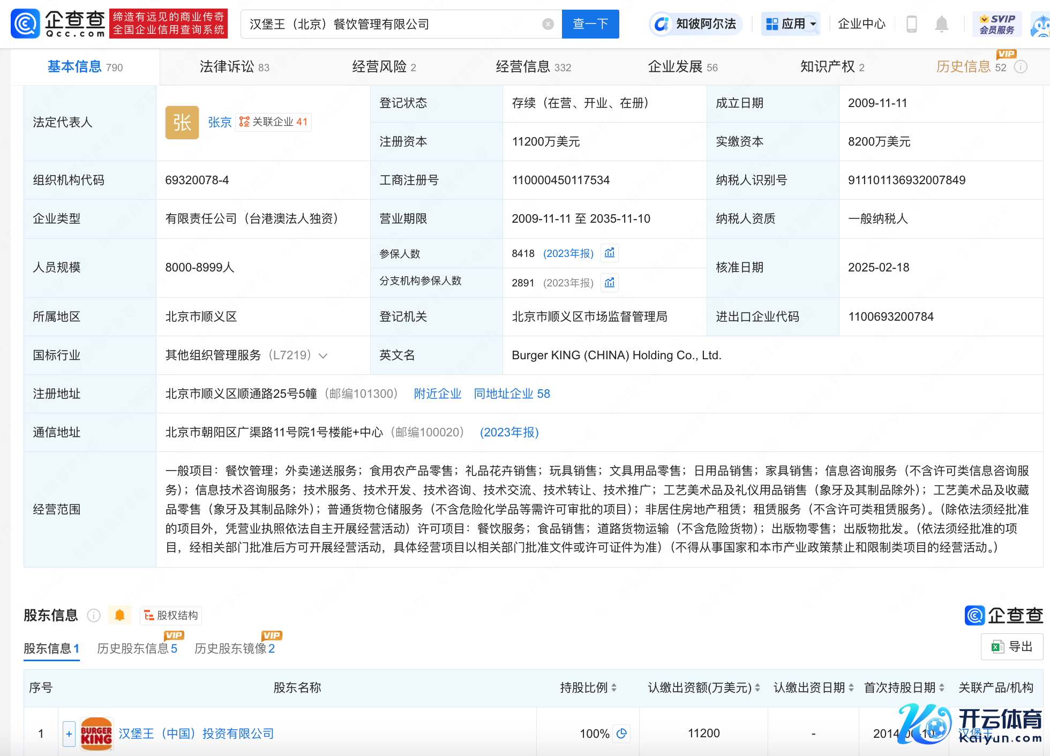Screen dimensions: 1050x756
Task: Open chart icon beside 8418 insured count
Action: click(610, 253)
